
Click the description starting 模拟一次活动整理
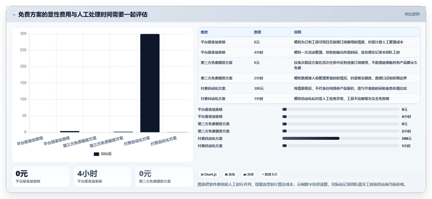pos(347,52)
